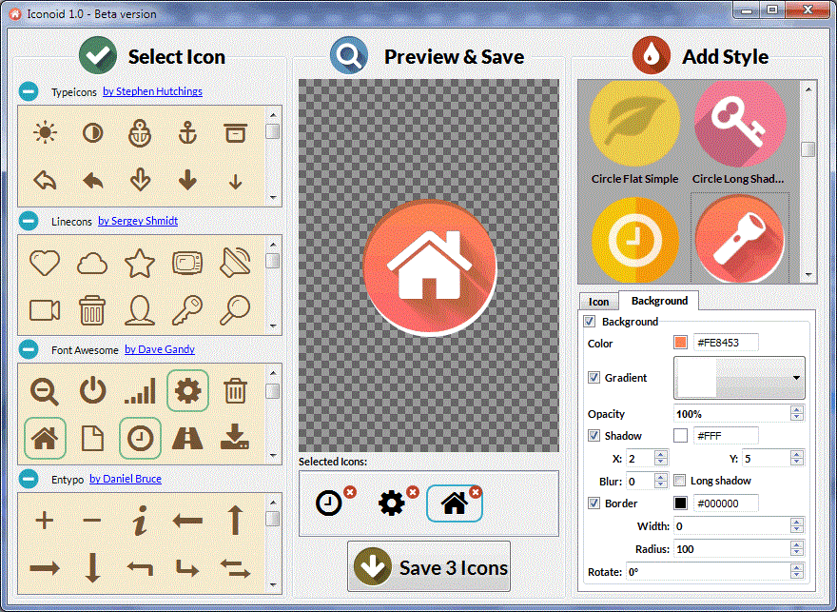Select the home icon from Font Awesome

pos(44,438)
